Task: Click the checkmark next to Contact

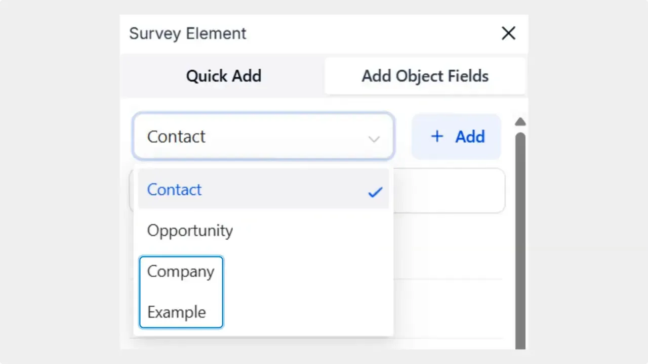Action: (375, 192)
